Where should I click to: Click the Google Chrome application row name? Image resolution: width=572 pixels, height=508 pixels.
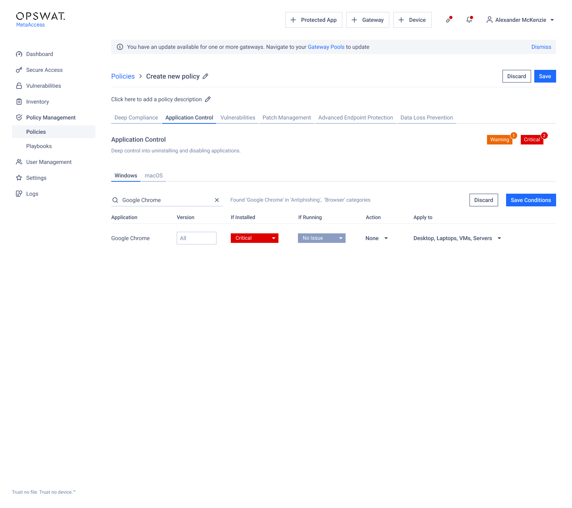(x=130, y=238)
